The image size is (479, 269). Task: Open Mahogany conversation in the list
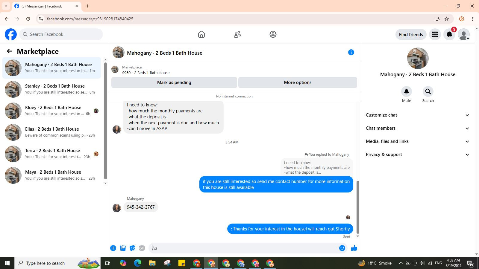pos(51,68)
